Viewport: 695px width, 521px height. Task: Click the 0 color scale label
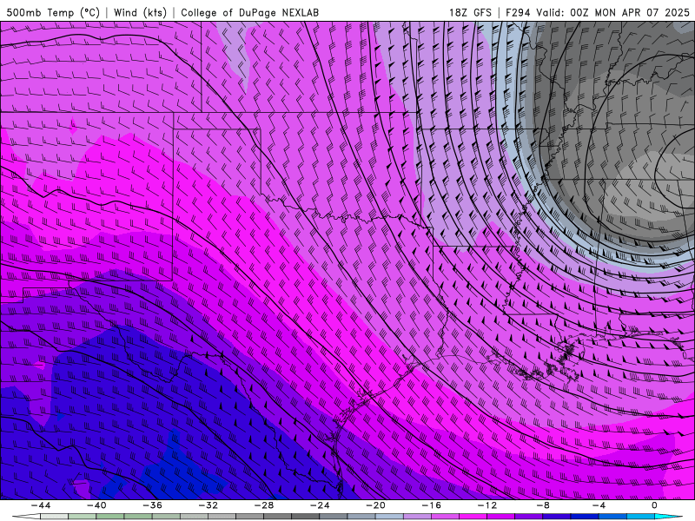(655, 505)
